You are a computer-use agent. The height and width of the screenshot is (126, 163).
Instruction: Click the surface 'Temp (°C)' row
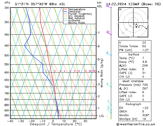(135, 58)
